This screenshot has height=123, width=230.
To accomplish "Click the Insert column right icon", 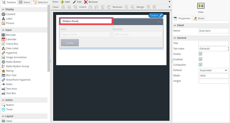I will [x=96, y=7].
